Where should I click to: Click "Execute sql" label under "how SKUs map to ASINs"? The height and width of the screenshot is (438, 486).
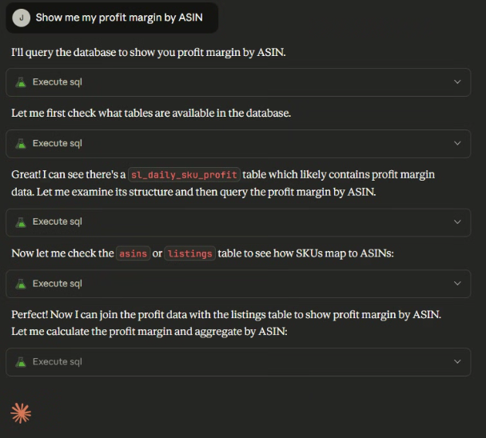click(57, 284)
